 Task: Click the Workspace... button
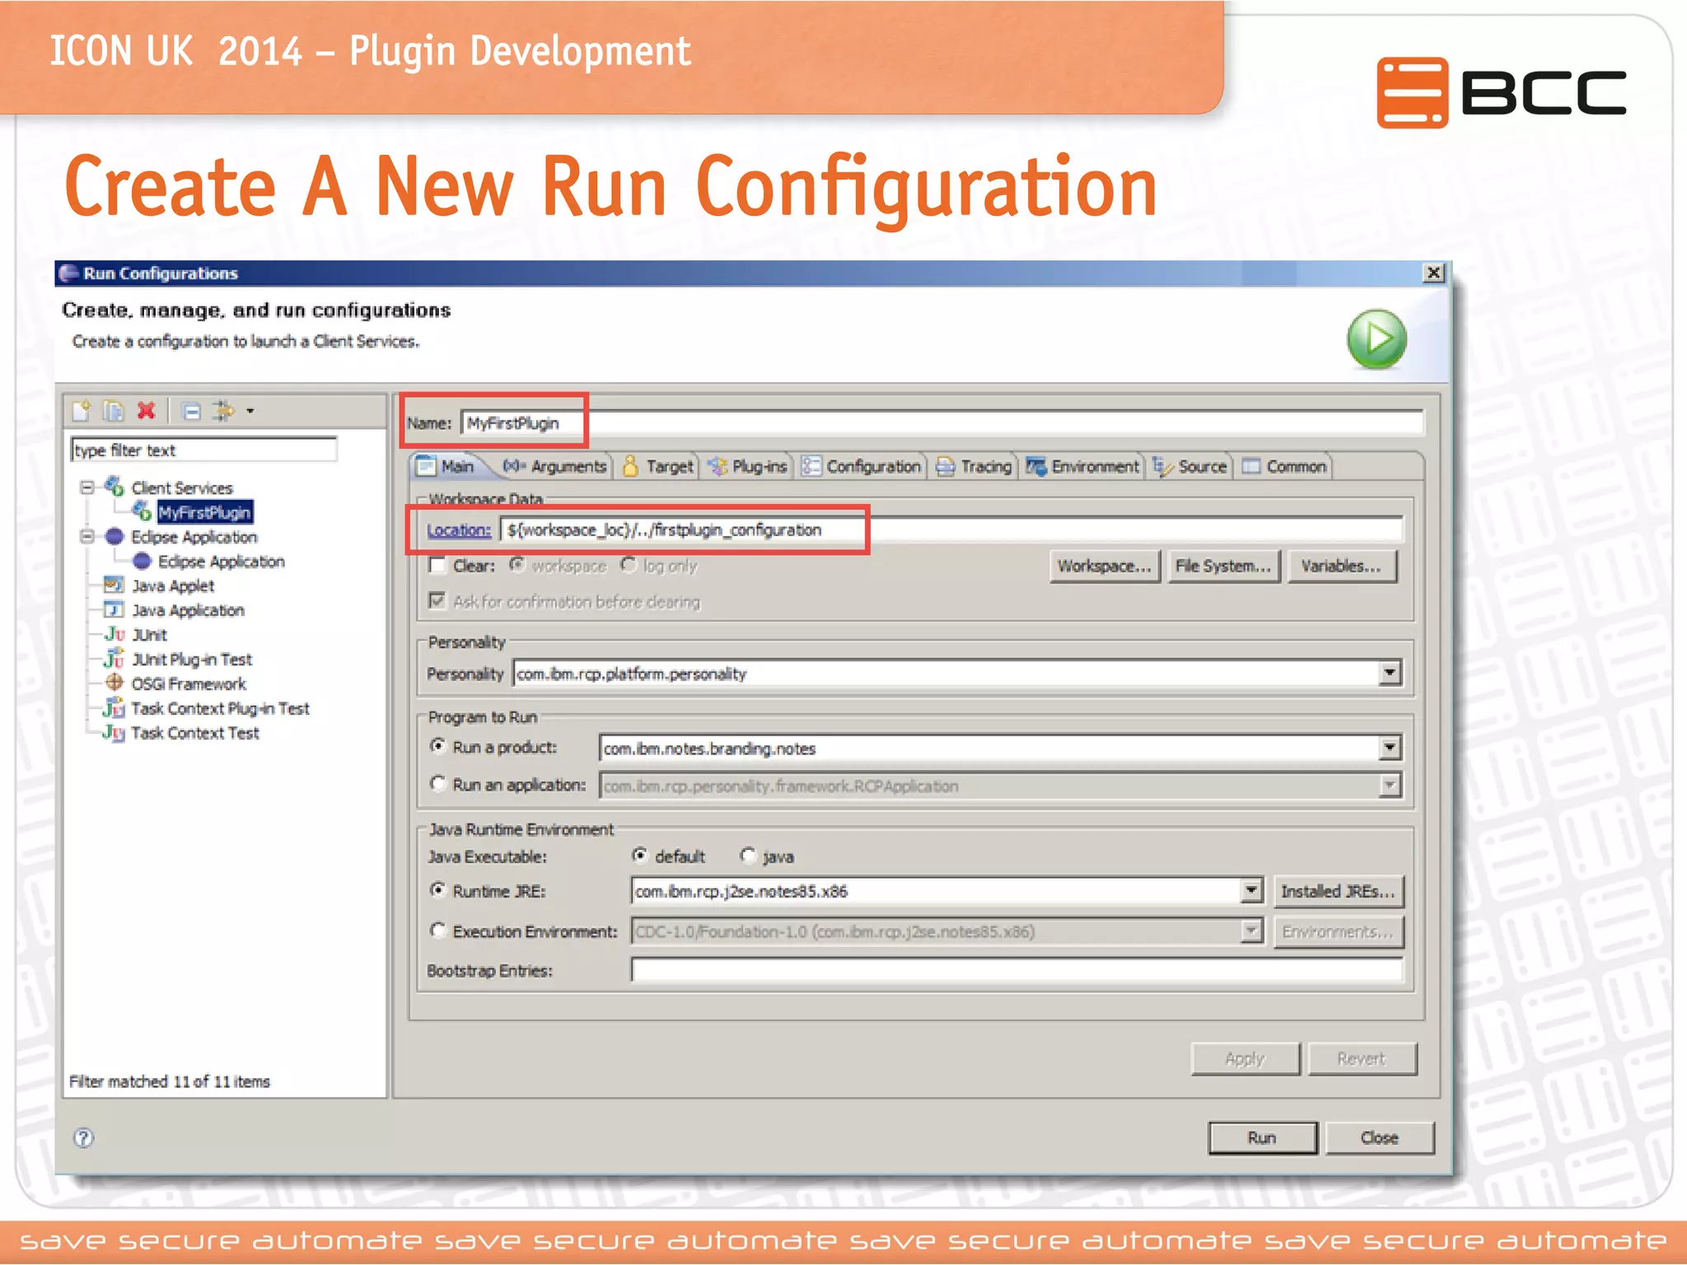click(1105, 566)
